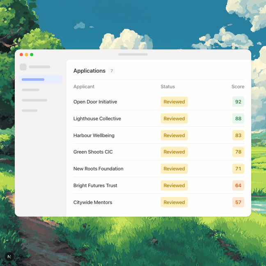
Task: Click the Applications heading
Action: coord(89,71)
